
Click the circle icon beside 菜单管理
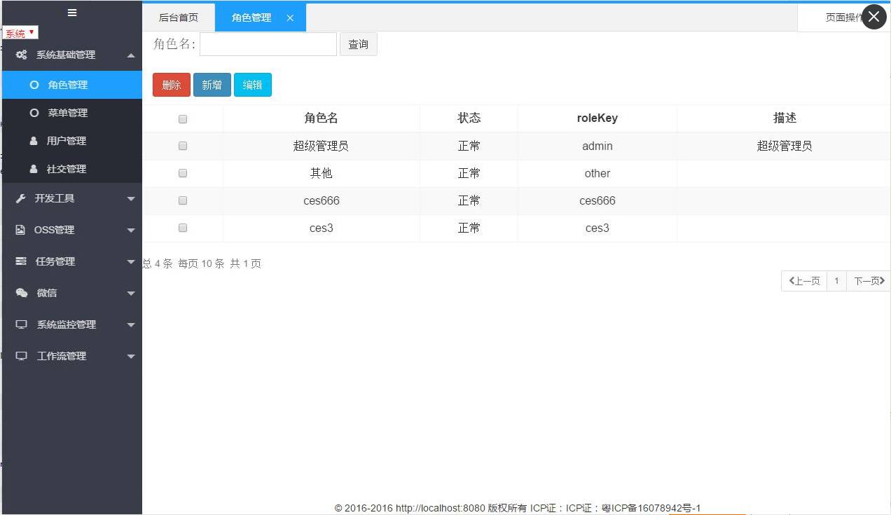(x=34, y=113)
